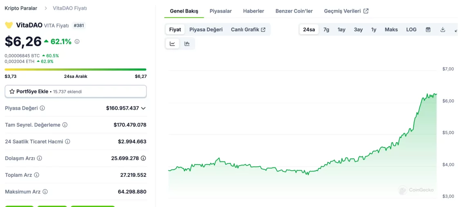Image resolution: width=466 pixels, height=207 pixels.
Task: Open info icon beside 25.699.278 value
Action: [x=143, y=158]
